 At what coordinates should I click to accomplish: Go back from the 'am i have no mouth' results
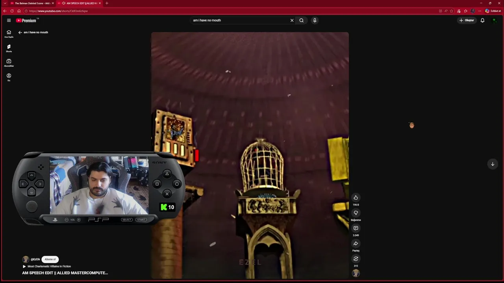point(20,32)
